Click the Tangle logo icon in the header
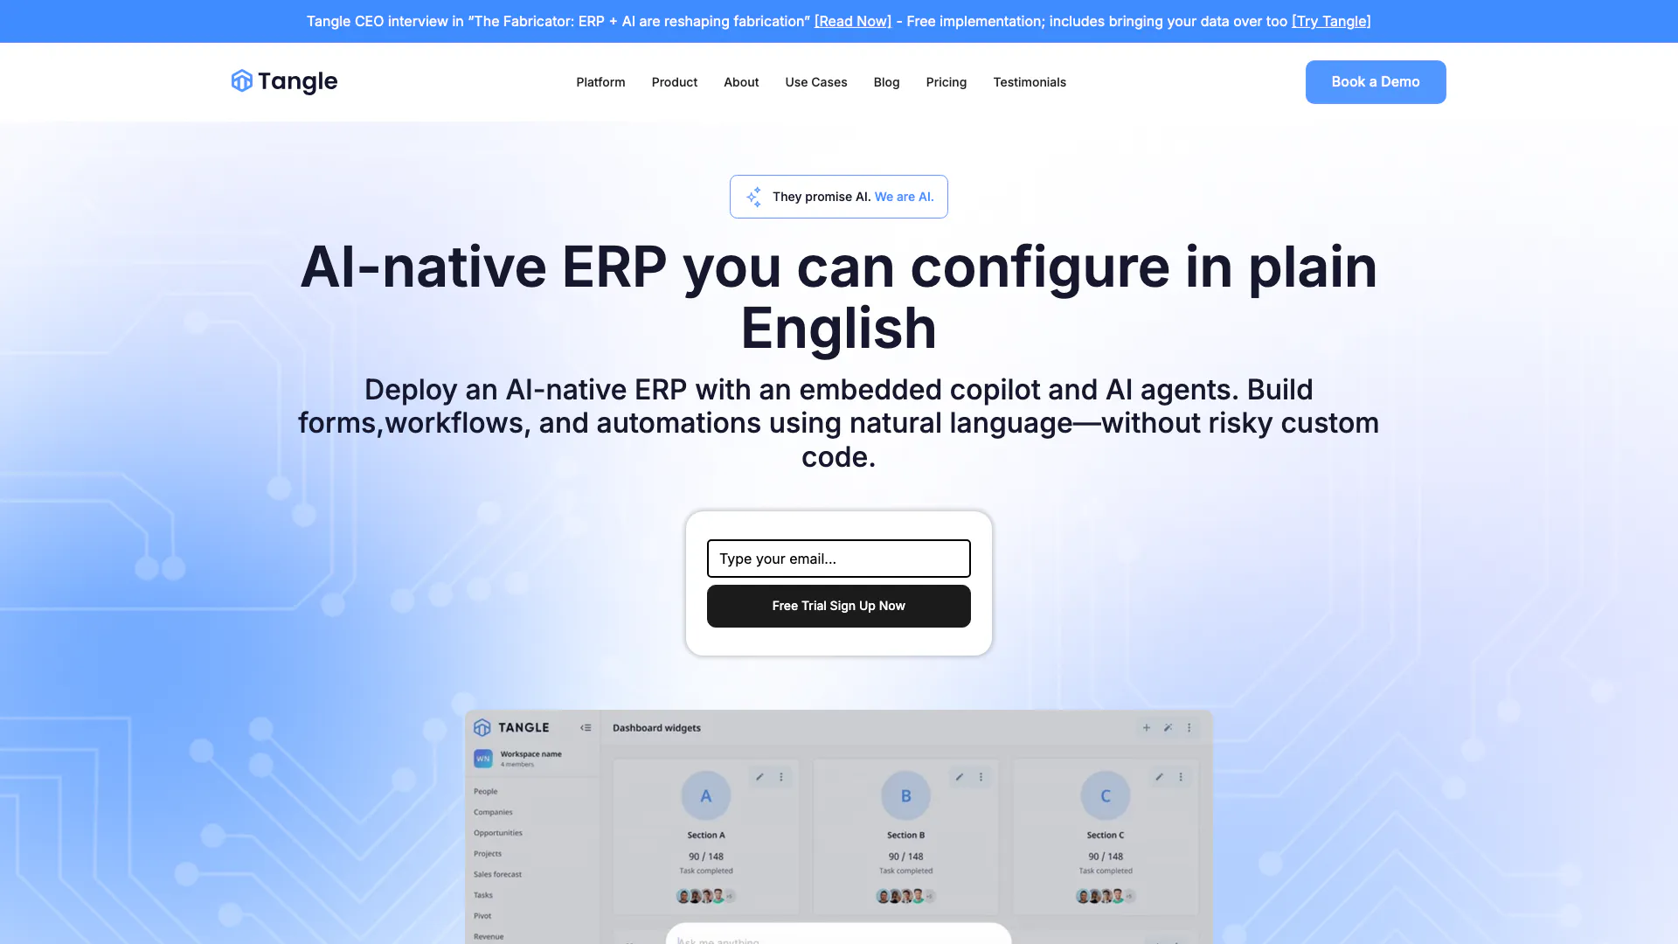This screenshot has width=1678, height=944. pos(241,81)
